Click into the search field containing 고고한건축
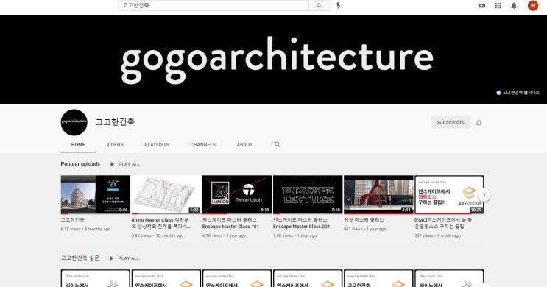Image resolution: width=547 pixels, height=287 pixels. click(x=213, y=6)
